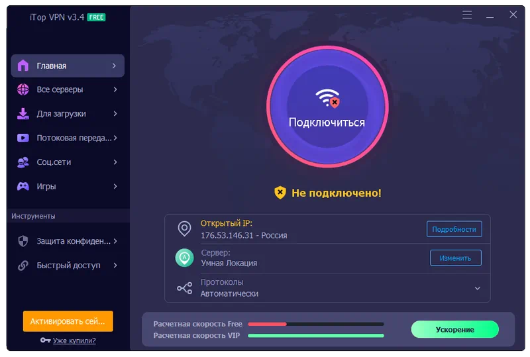Open the Уже купили? link
Image resolution: width=530 pixels, height=357 pixels.
click(x=74, y=340)
